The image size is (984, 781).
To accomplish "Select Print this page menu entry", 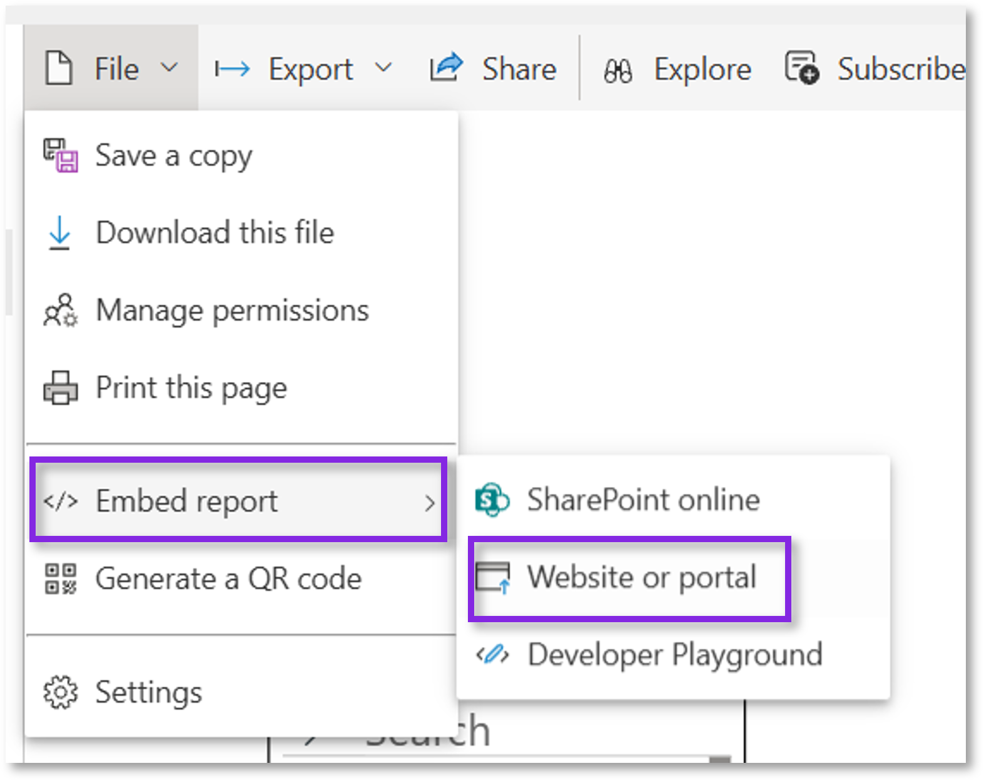I will [241, 388].
